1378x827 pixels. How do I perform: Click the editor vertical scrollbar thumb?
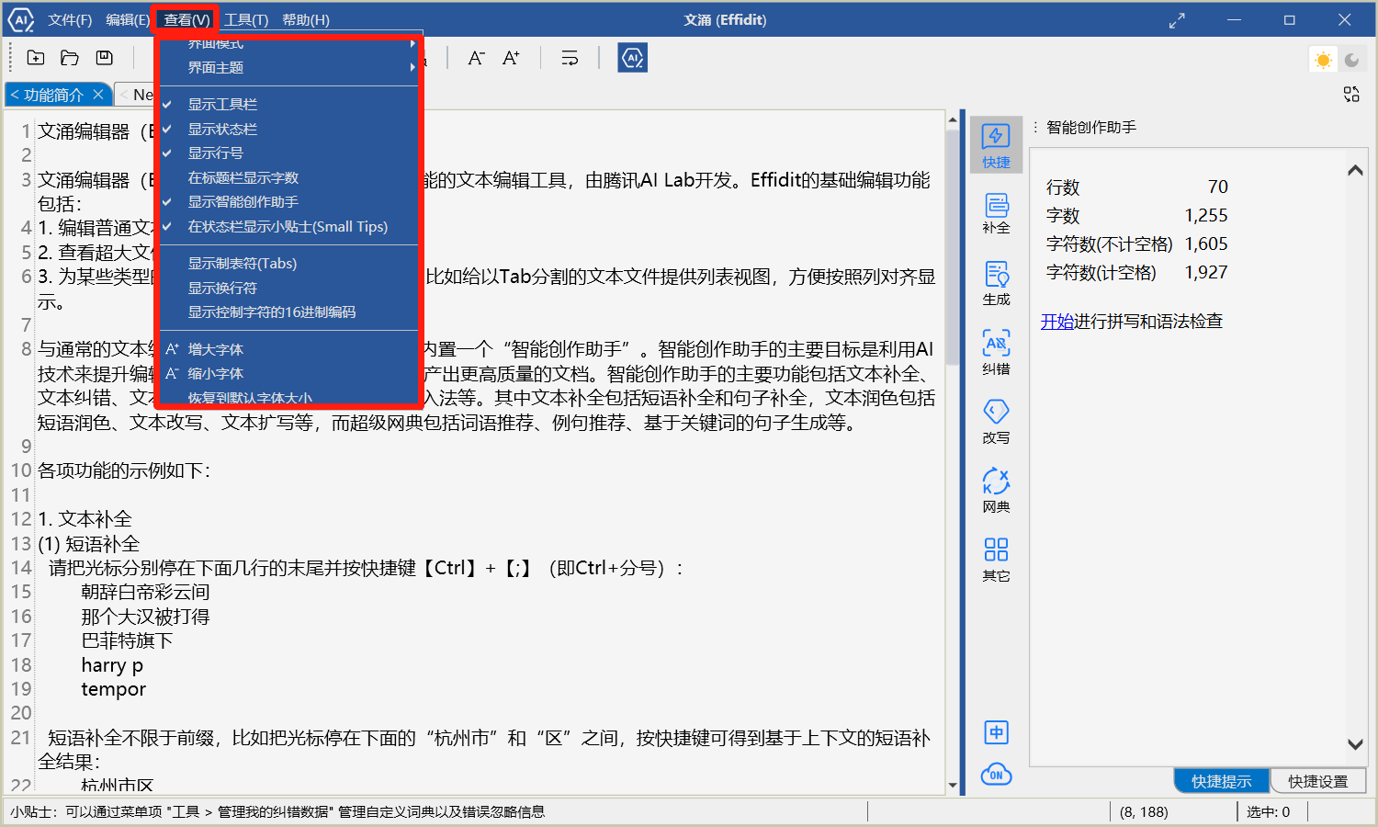click(953, 247)
